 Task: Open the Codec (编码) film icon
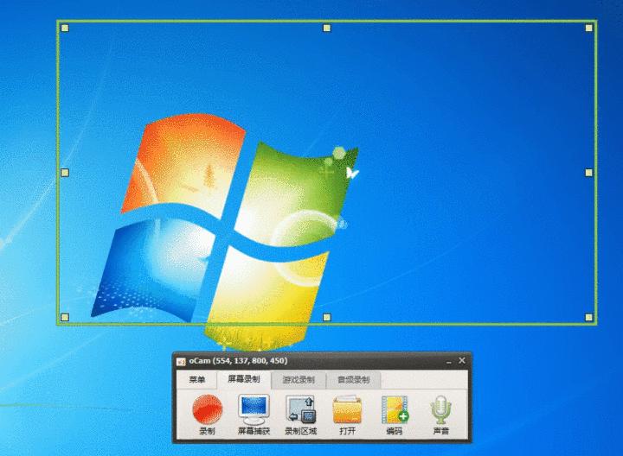click(395, 415)
